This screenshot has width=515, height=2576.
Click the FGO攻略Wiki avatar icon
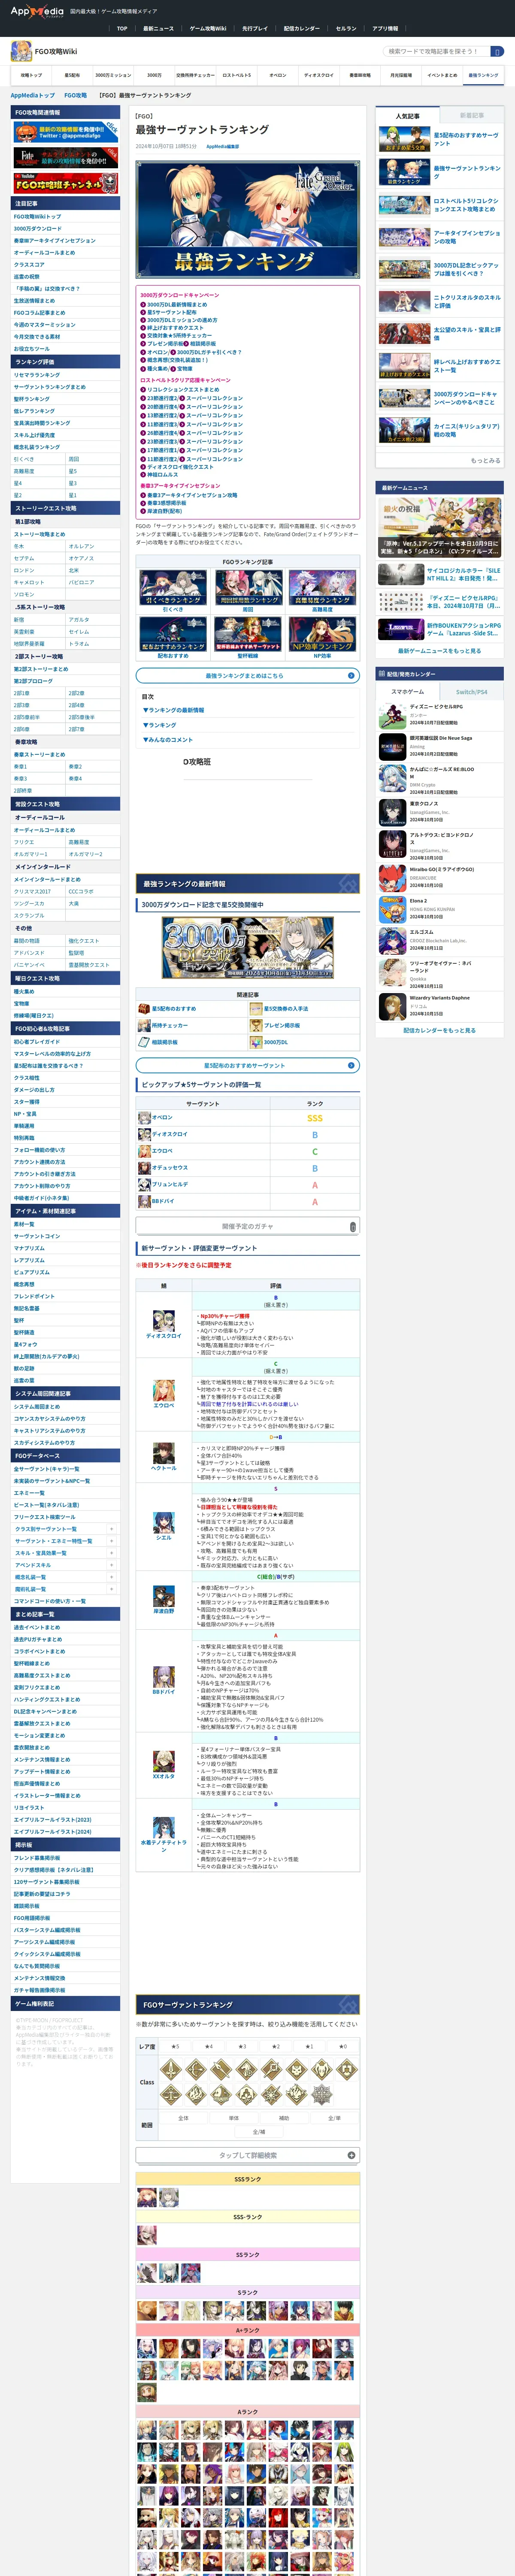tap(21, 51)
